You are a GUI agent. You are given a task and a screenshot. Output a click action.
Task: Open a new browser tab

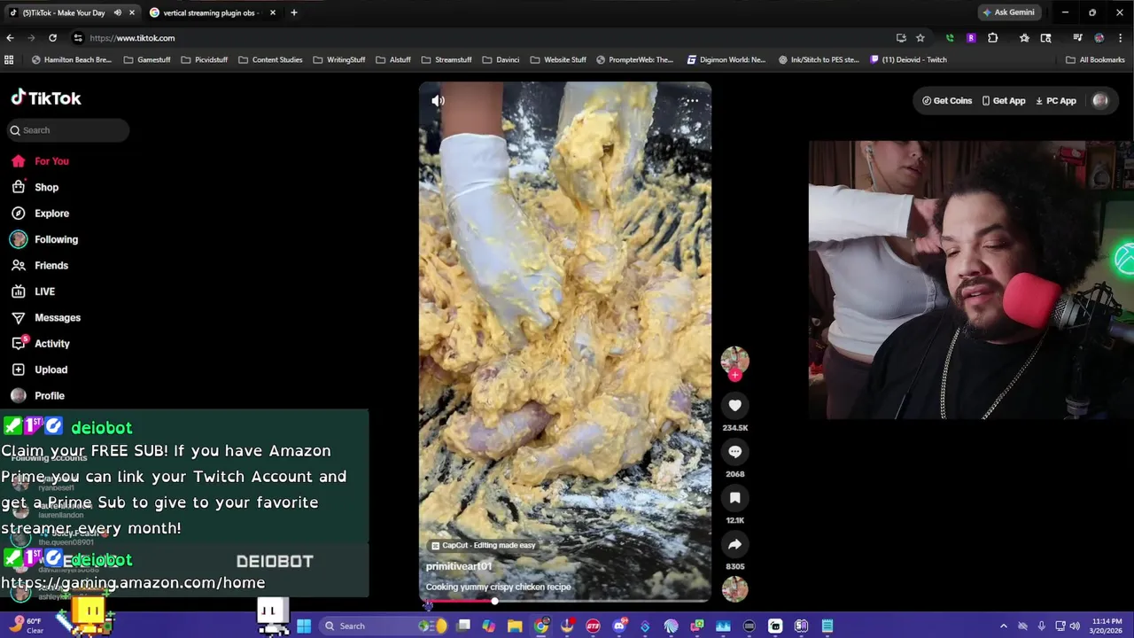(x=294, y=12)
